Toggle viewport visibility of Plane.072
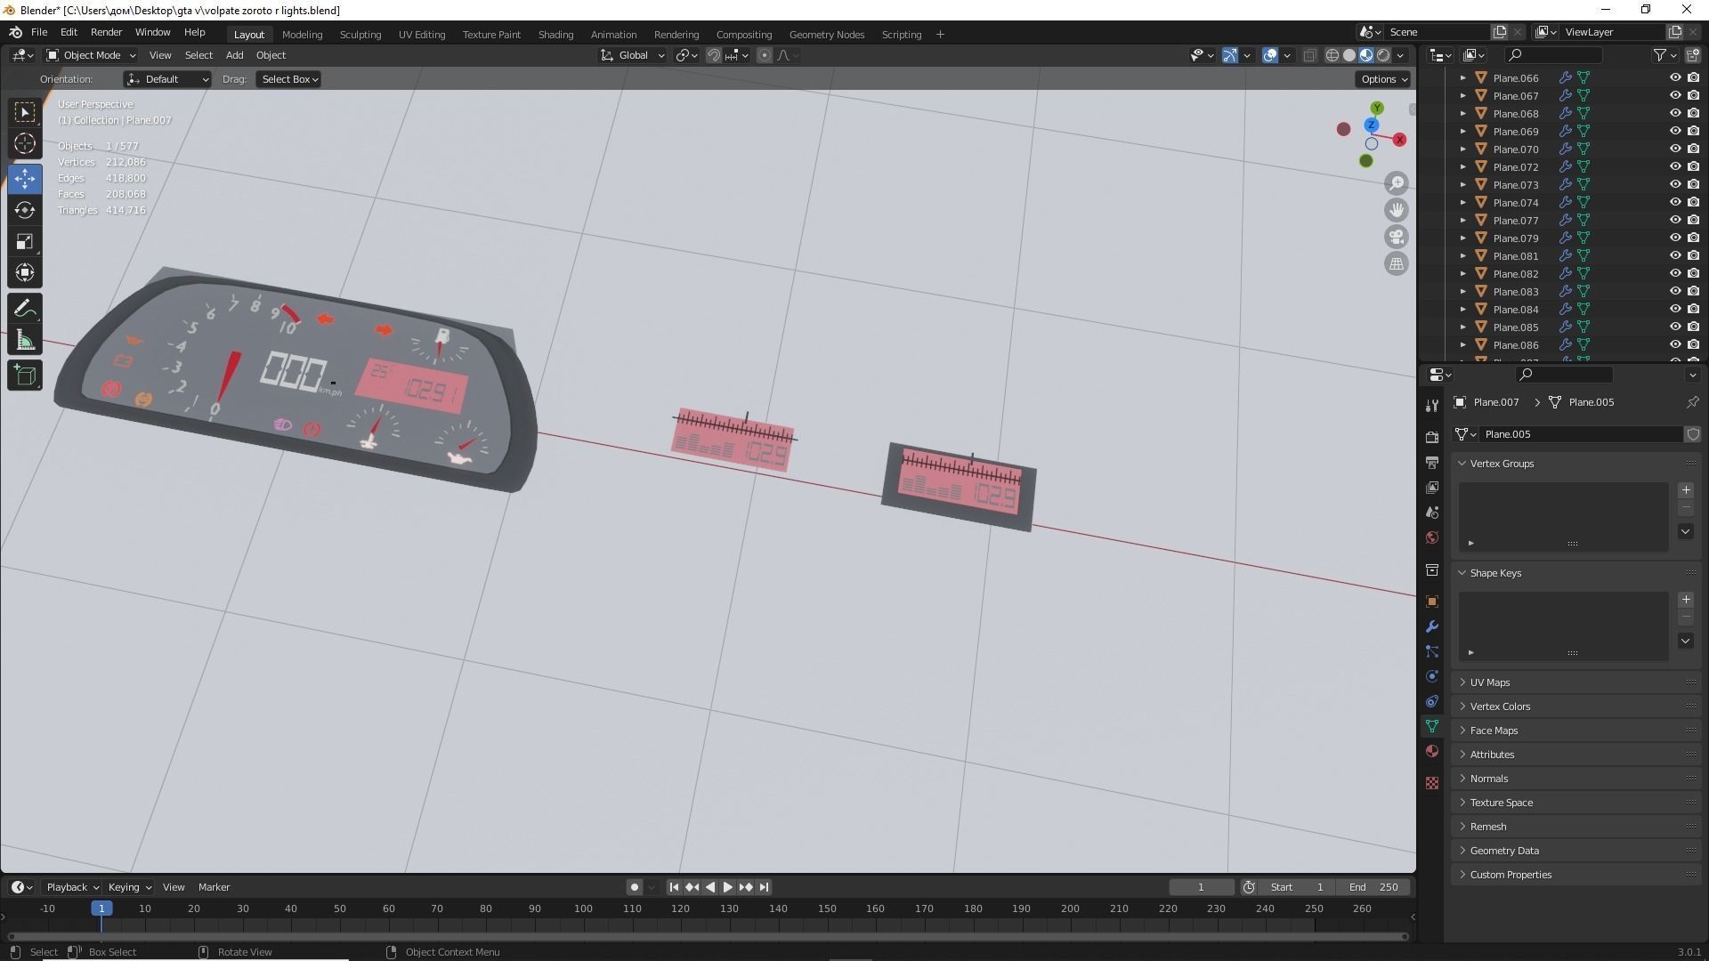The height and width of the screenshot is (961, 1709). coord(1674,167)
